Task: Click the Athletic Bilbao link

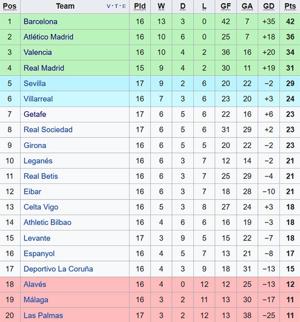Action: coord(47,222)
